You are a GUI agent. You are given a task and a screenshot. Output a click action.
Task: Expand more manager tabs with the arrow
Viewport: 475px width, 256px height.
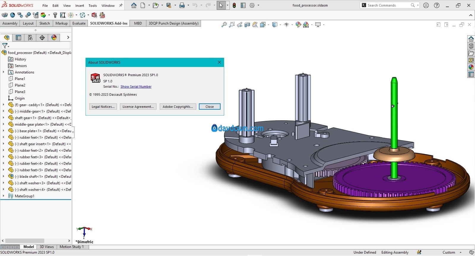pyautogui.click(x=68, y=37)
